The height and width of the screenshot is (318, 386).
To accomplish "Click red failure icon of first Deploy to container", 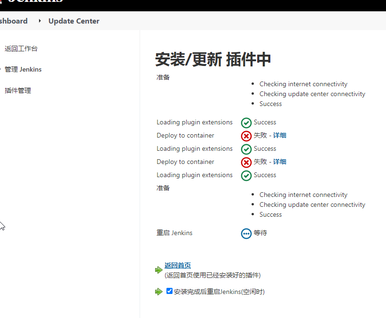I will (x=246, y=136).
